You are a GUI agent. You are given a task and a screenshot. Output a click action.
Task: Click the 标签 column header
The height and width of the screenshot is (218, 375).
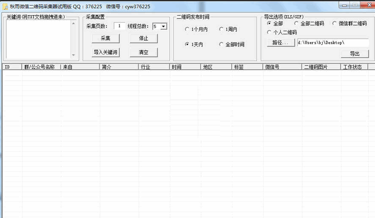pyautogui.click(x=247, y=67)
